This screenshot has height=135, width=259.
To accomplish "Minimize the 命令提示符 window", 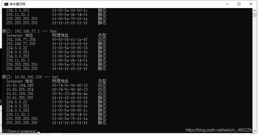I will point(227,4).
